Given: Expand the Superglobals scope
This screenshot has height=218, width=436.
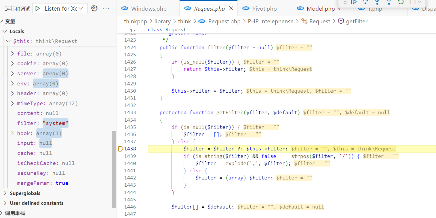Looking at the screenshot, I should [x=5, y=193].
